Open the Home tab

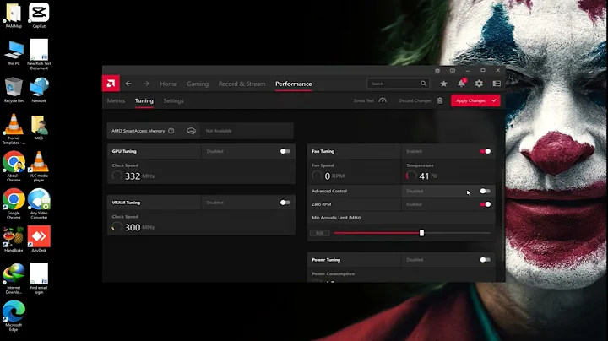tap(168, 84)
